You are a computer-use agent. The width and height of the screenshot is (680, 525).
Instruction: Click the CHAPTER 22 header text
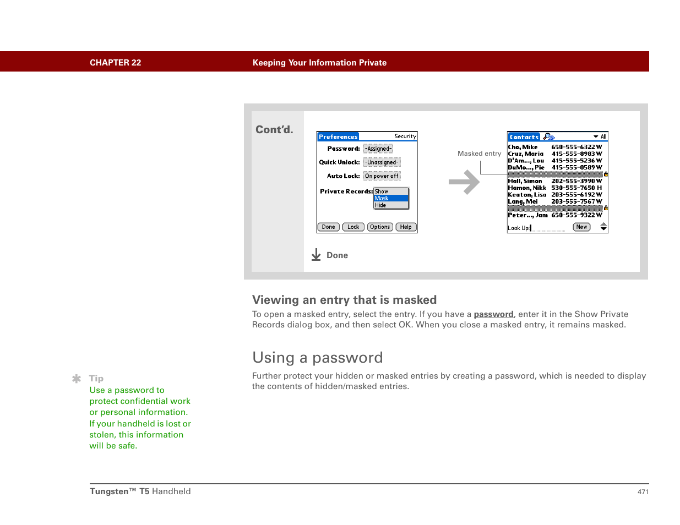pyautogui.click(x=116, y=63)
